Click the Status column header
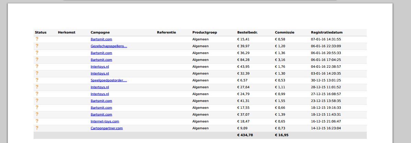This screenshot has width=411, height=143. click(x=41, y=32)
